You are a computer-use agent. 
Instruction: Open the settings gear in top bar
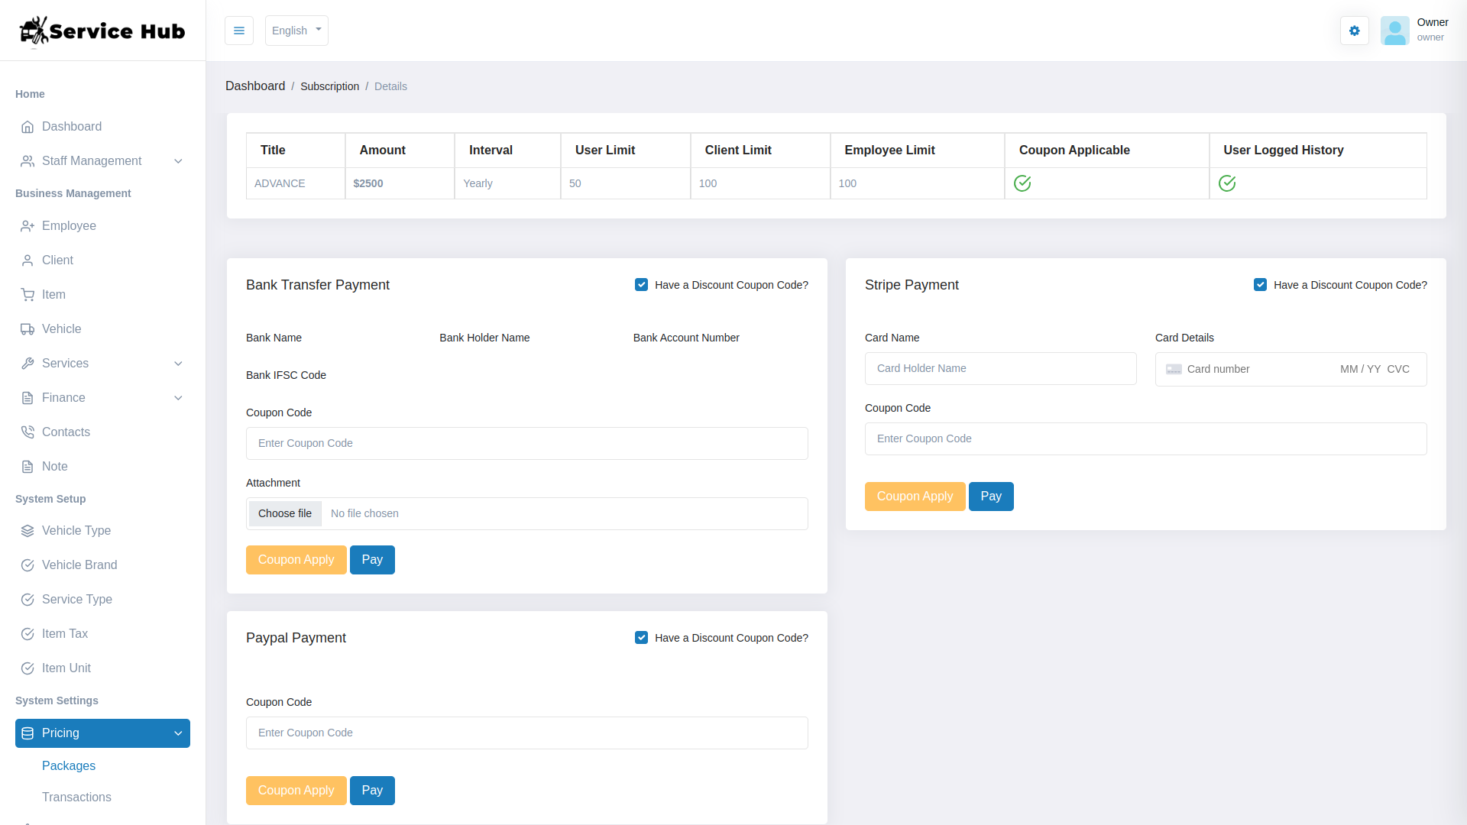click(x=1354, y=31)
